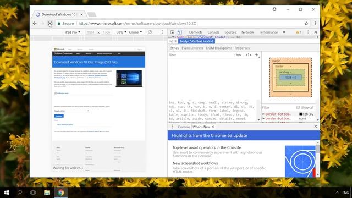Image resolution: width=352 pixels, height=198 pixels.
Task: Click the computed styles Filter field
Action: 278,108
